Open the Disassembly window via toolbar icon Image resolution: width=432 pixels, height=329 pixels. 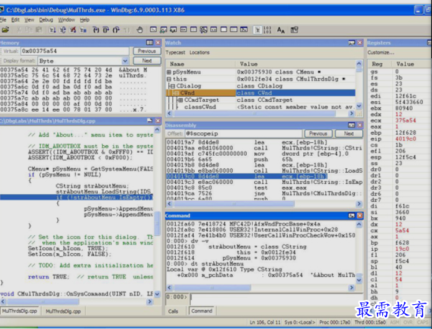tap(214, 29)
